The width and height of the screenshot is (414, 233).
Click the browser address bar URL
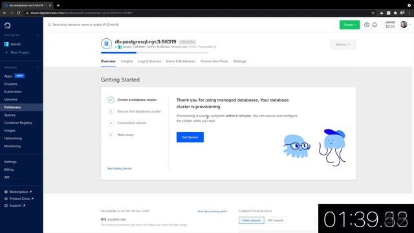pos(81,13)
